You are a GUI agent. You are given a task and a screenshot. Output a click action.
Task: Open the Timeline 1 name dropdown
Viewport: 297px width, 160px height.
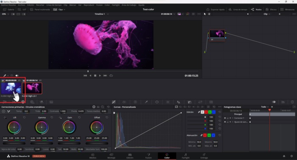click(102, 14)
